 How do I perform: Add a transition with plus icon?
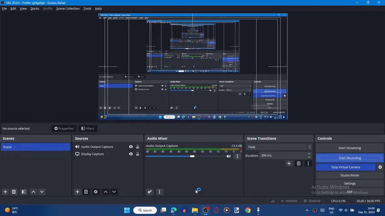(x=289, y=163)
